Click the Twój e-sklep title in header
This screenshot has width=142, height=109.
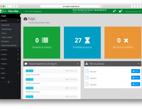[x=13, y=11]
